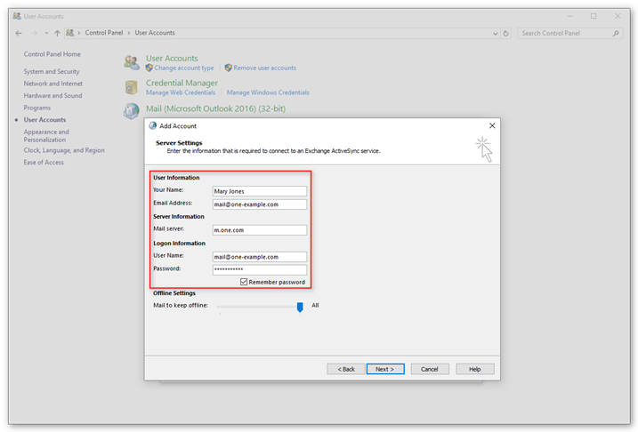The height and width of the screenshot is (432, 638).
Task: Minimize the User Accounts window
Action: [x=570, y=16]
